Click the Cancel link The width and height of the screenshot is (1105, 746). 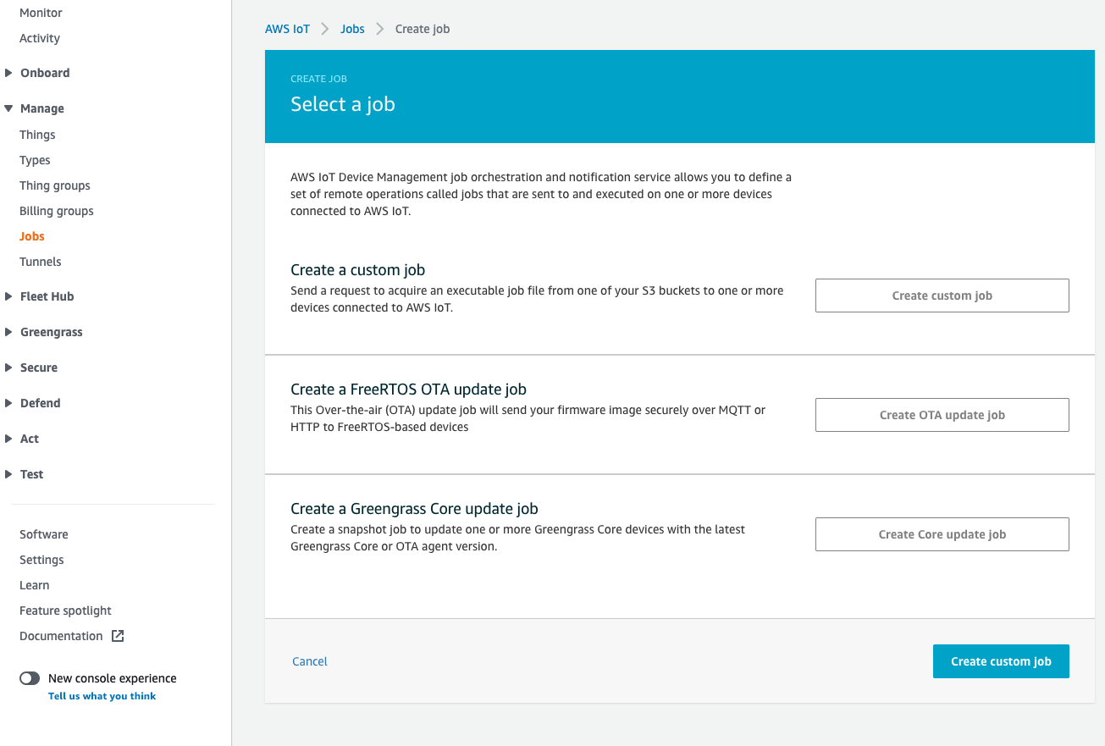point(310,661)
